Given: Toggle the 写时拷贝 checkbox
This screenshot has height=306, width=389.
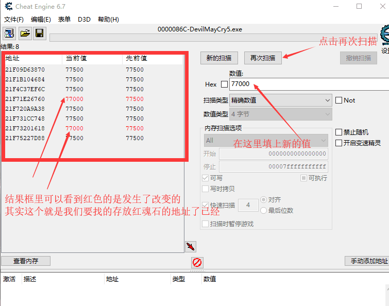Looking at the screenshot, I should click(205, 189).
